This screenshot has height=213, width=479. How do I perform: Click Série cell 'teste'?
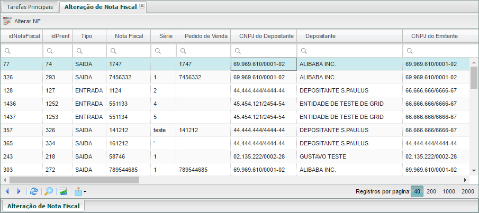(x=164, y=130)
